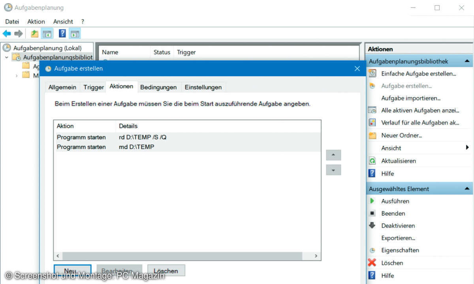
Task: Click the Aufgabenplanungsbibliothek folder icon in tree
Action: tap(17, 57)
